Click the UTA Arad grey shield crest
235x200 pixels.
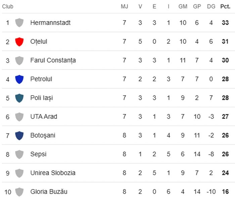pos(19,117)
